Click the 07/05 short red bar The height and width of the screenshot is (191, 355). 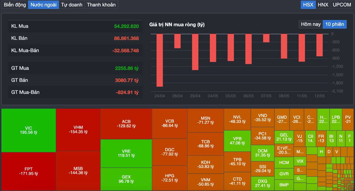pos(266,38)
